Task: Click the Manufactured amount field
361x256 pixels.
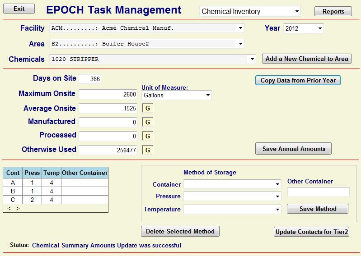Action: pyautogui.click(x=108, y=122)
